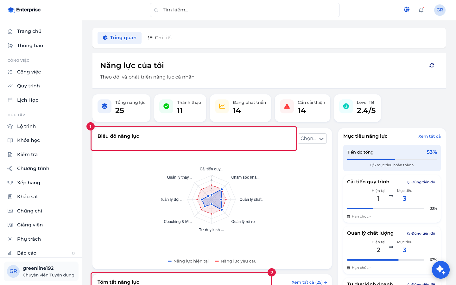
Task: Click the radar chart Quản lý rủi ro label
Action: (x=243, y=222)
